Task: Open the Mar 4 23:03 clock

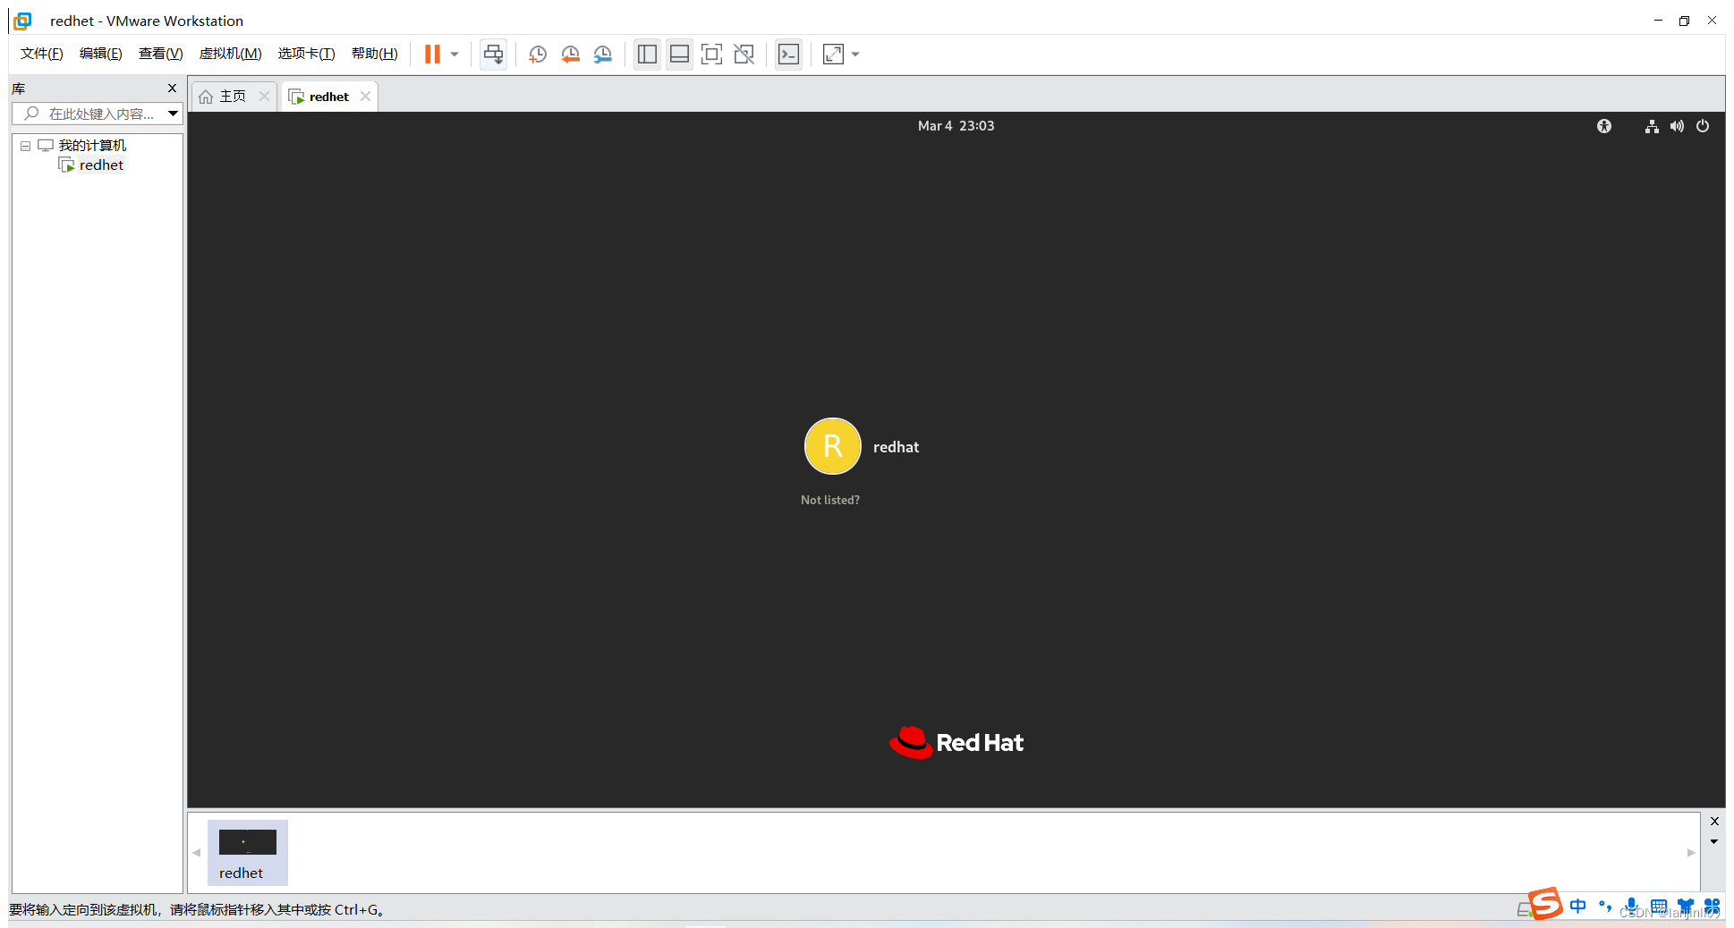Action: [956, 126]
